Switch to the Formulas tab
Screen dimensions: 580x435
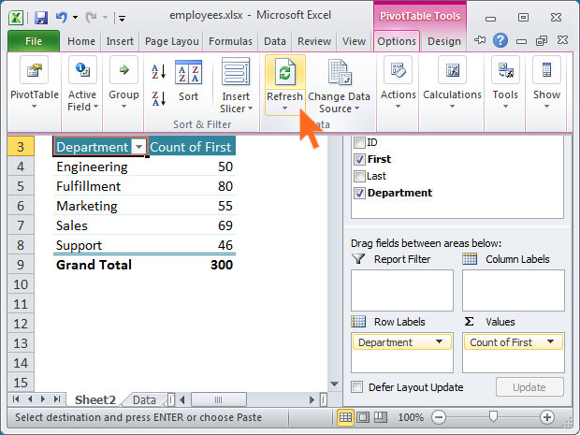[x=230, y=41]
